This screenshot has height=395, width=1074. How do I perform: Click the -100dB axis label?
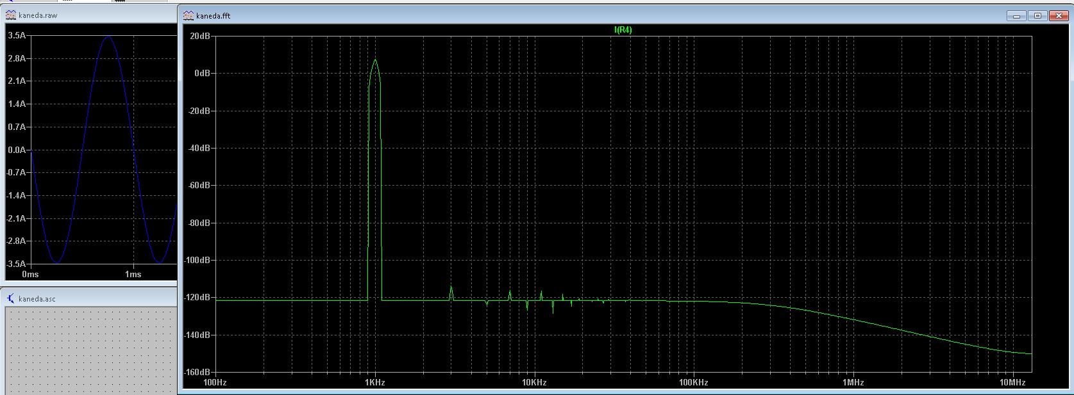pyautogui.click(x=196, y=261)
